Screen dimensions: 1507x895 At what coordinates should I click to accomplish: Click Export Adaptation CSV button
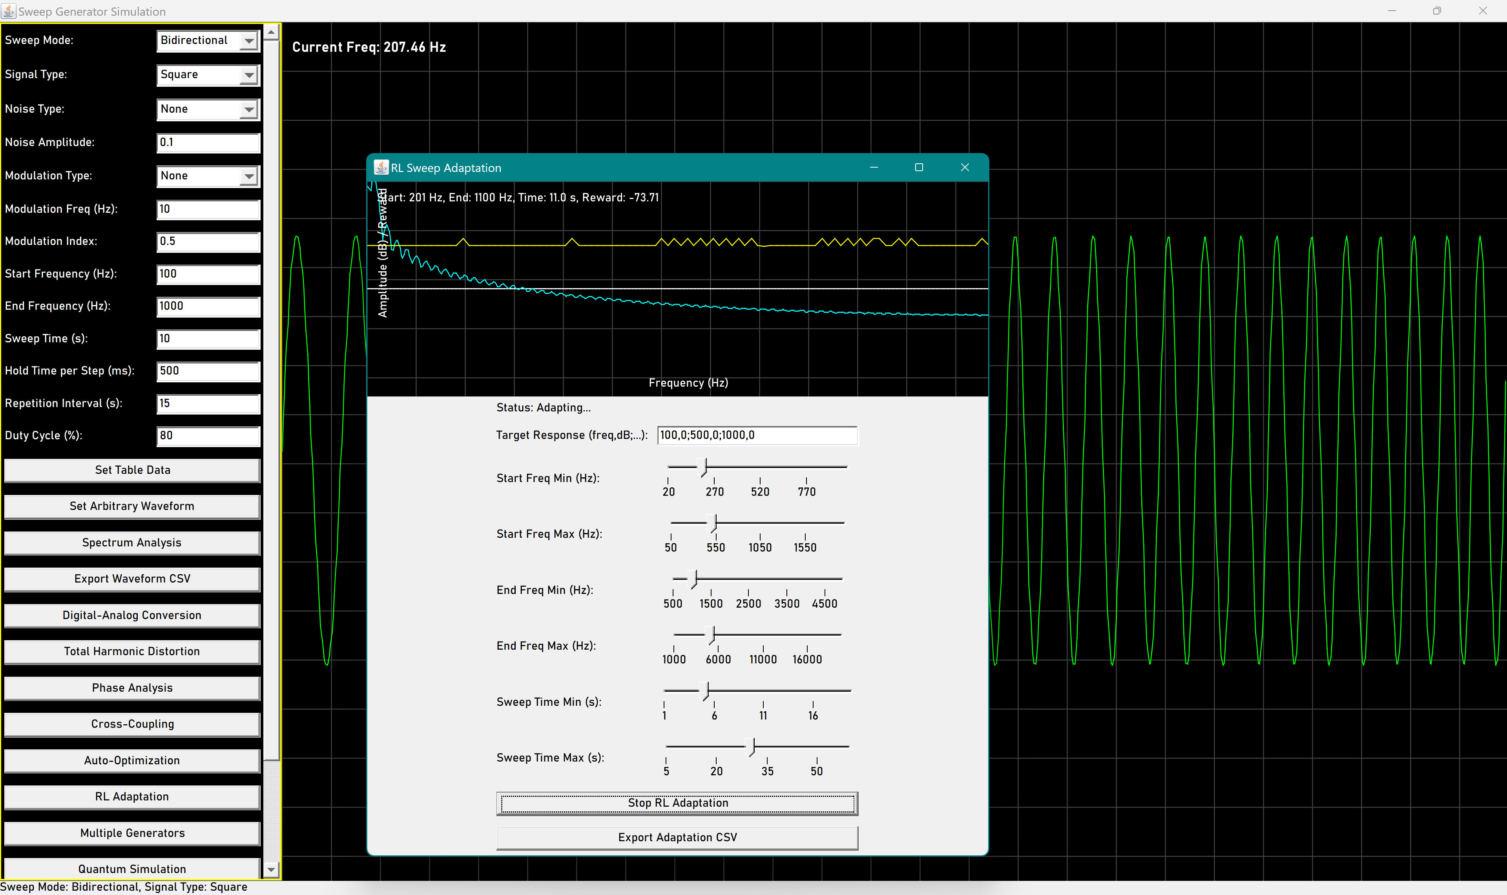pyautogui.click(x=677, y=837)
